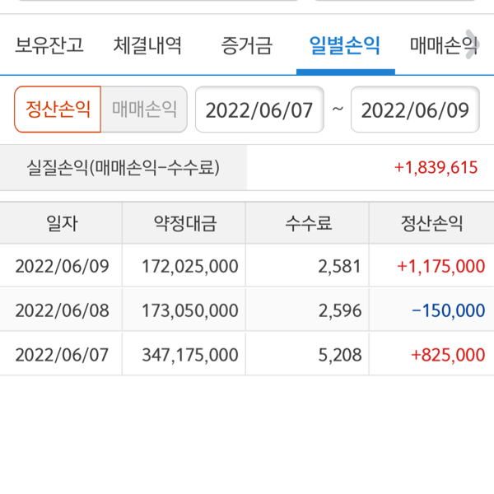The image size is (494, 494).
Task: Select the 증거금 tab
Action: (x=246, y=45)
